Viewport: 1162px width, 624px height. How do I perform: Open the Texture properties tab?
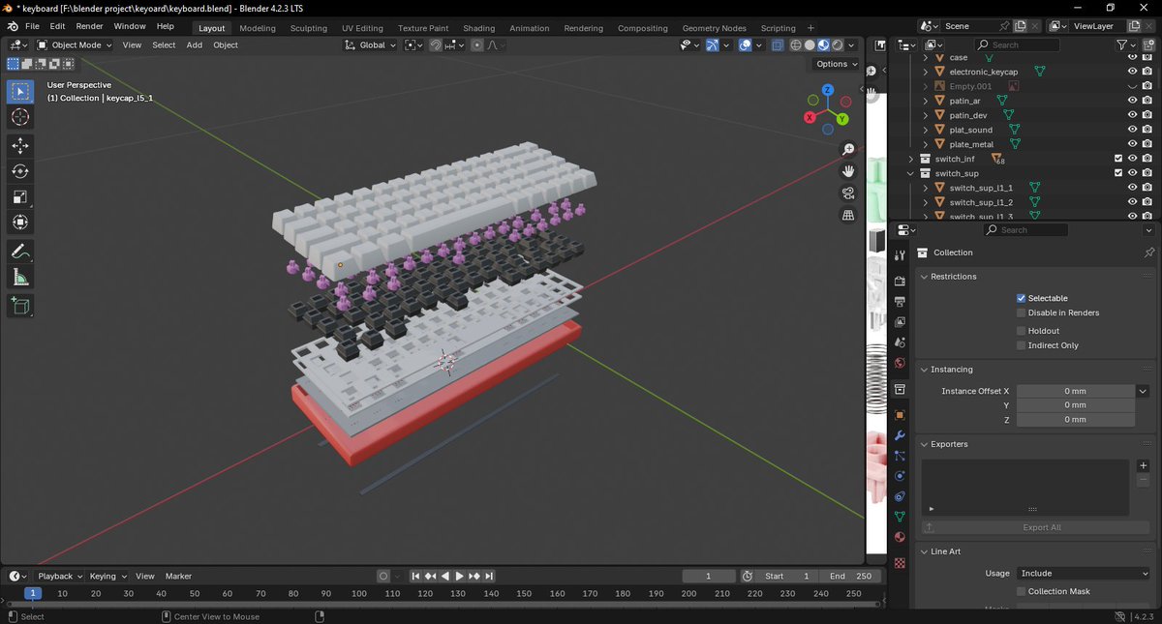tap(900, 562)
